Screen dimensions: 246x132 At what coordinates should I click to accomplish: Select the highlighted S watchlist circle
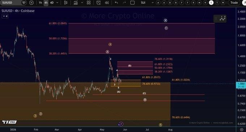pos(211,3)
